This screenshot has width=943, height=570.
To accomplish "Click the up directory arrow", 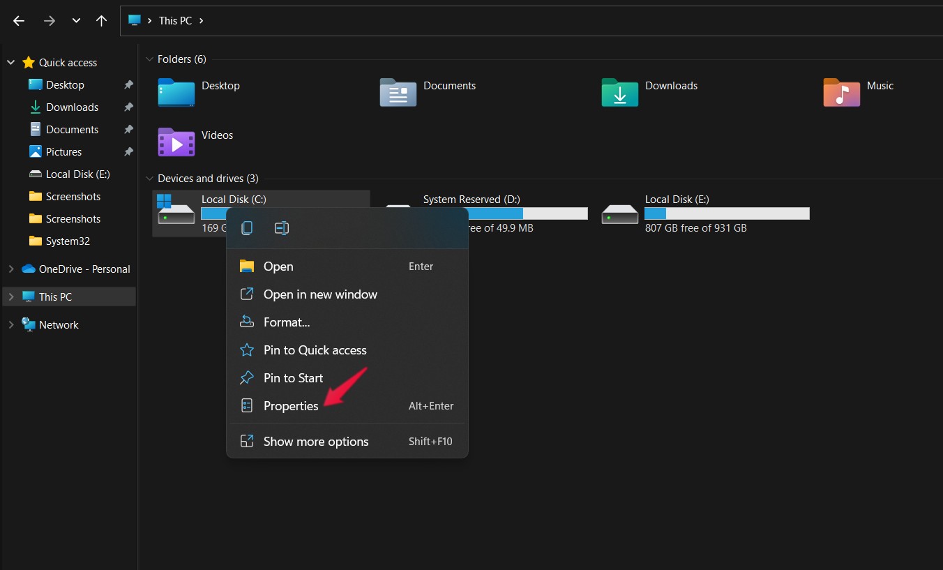I will click(x=102, y=21).
